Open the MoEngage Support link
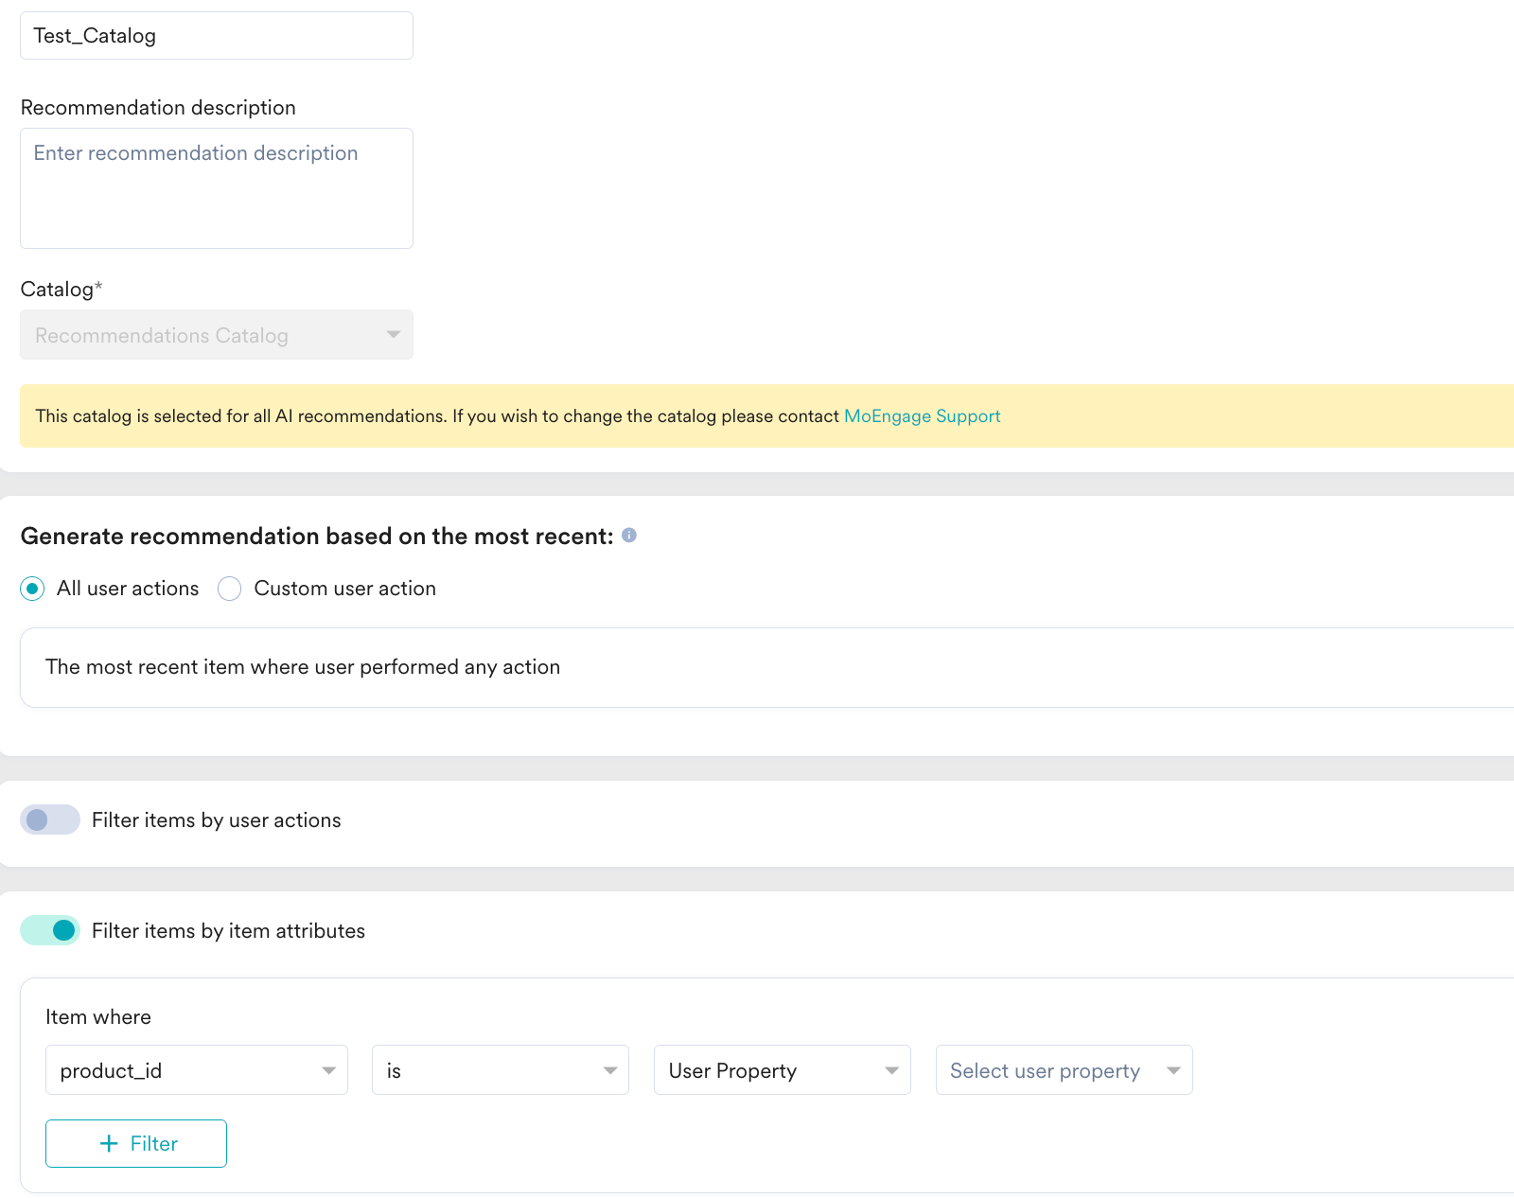Screen dimensions: 1514x1198 coord(922,416)
